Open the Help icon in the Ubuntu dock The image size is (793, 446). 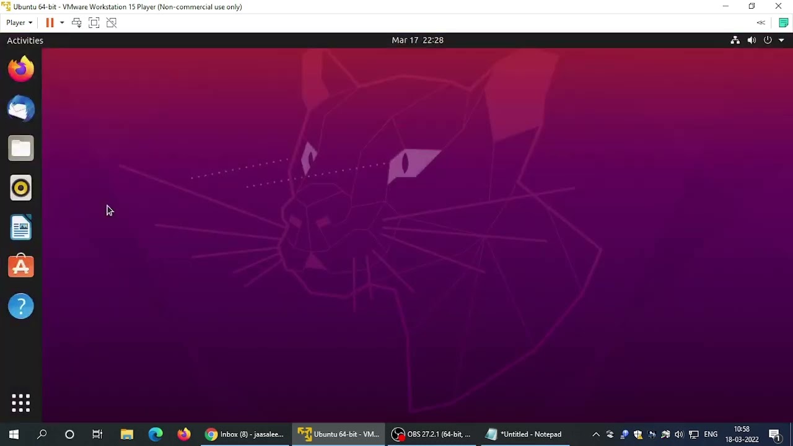pos(21,306)
